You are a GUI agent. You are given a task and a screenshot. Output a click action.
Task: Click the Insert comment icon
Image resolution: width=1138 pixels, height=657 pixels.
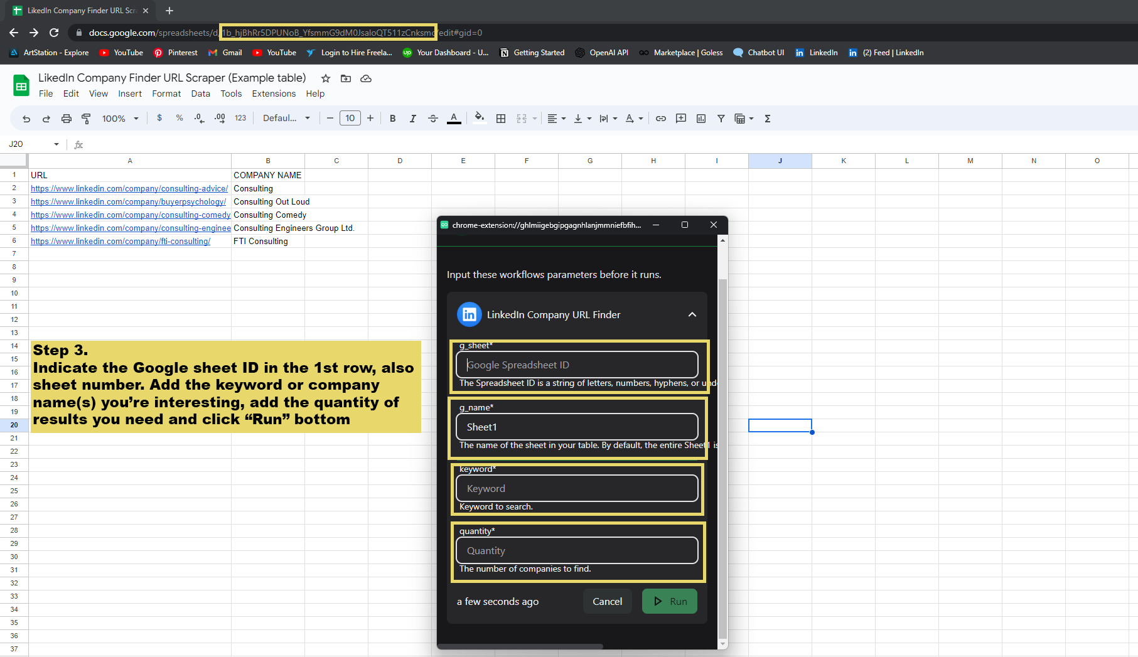(681, 119)
